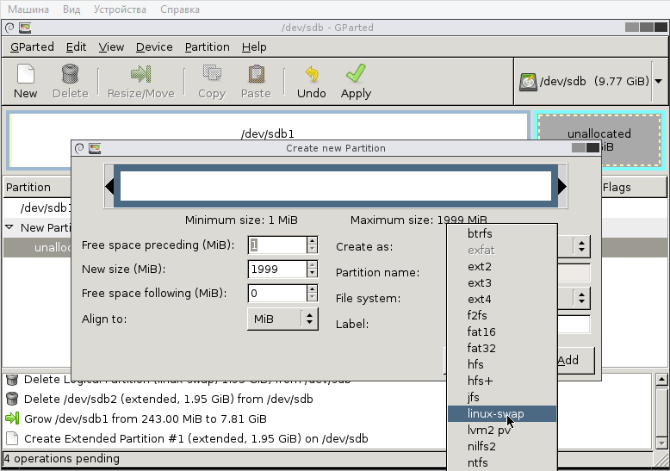This screenshot has width=670, height=471.
Task: Choose hfs+ in the file system list
Action: tap(502, 381)
